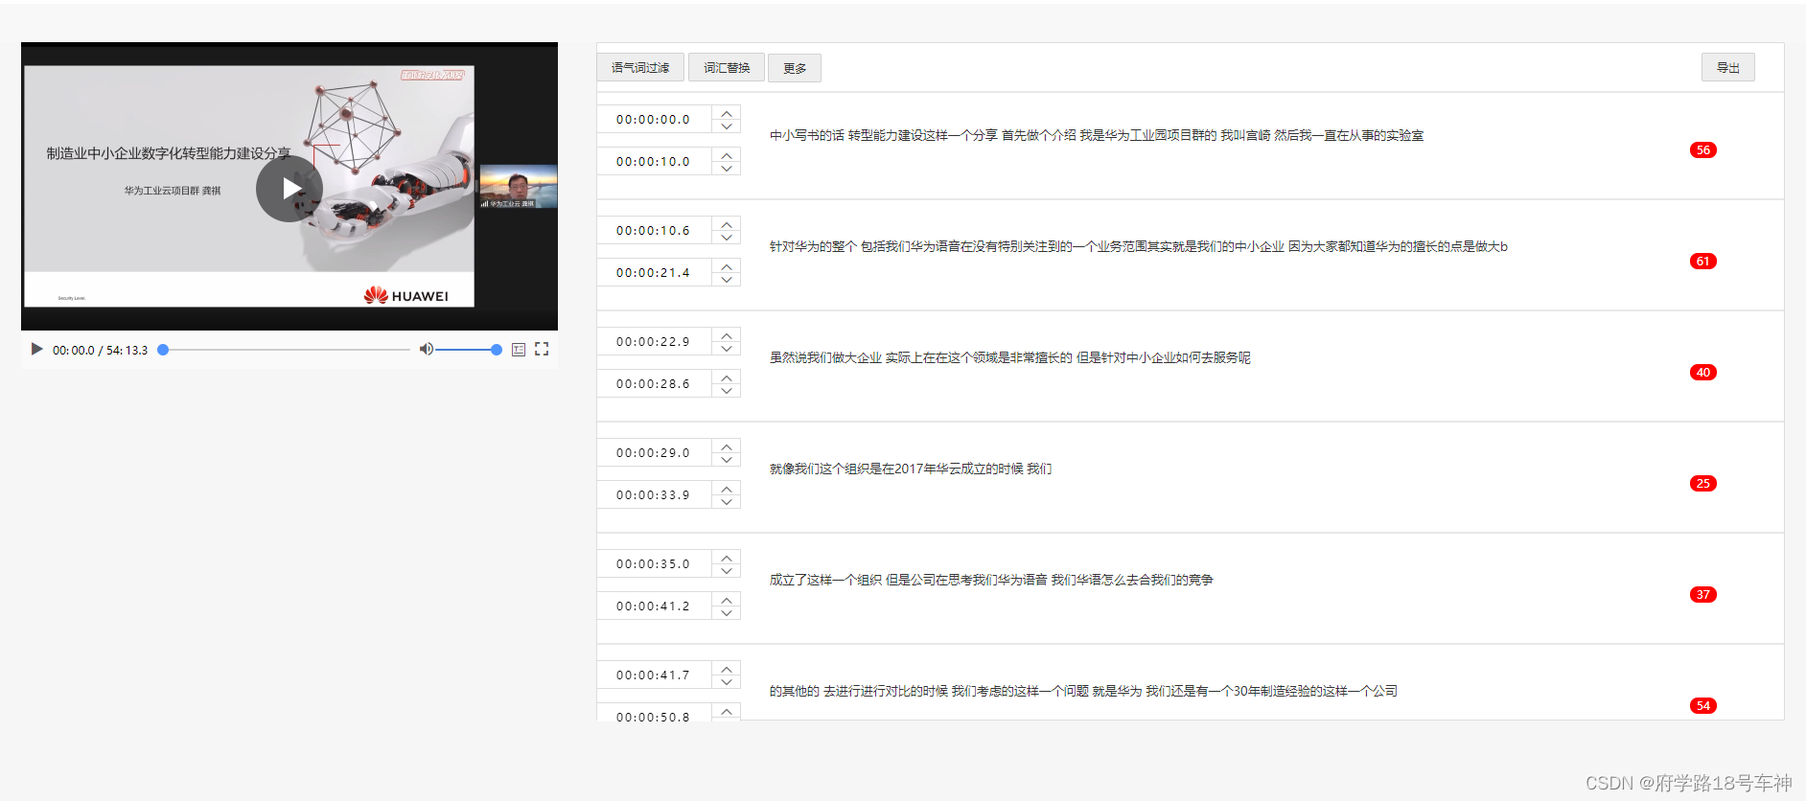Enter fullscreen with the fullscreen icon

(x=542, y=349)
